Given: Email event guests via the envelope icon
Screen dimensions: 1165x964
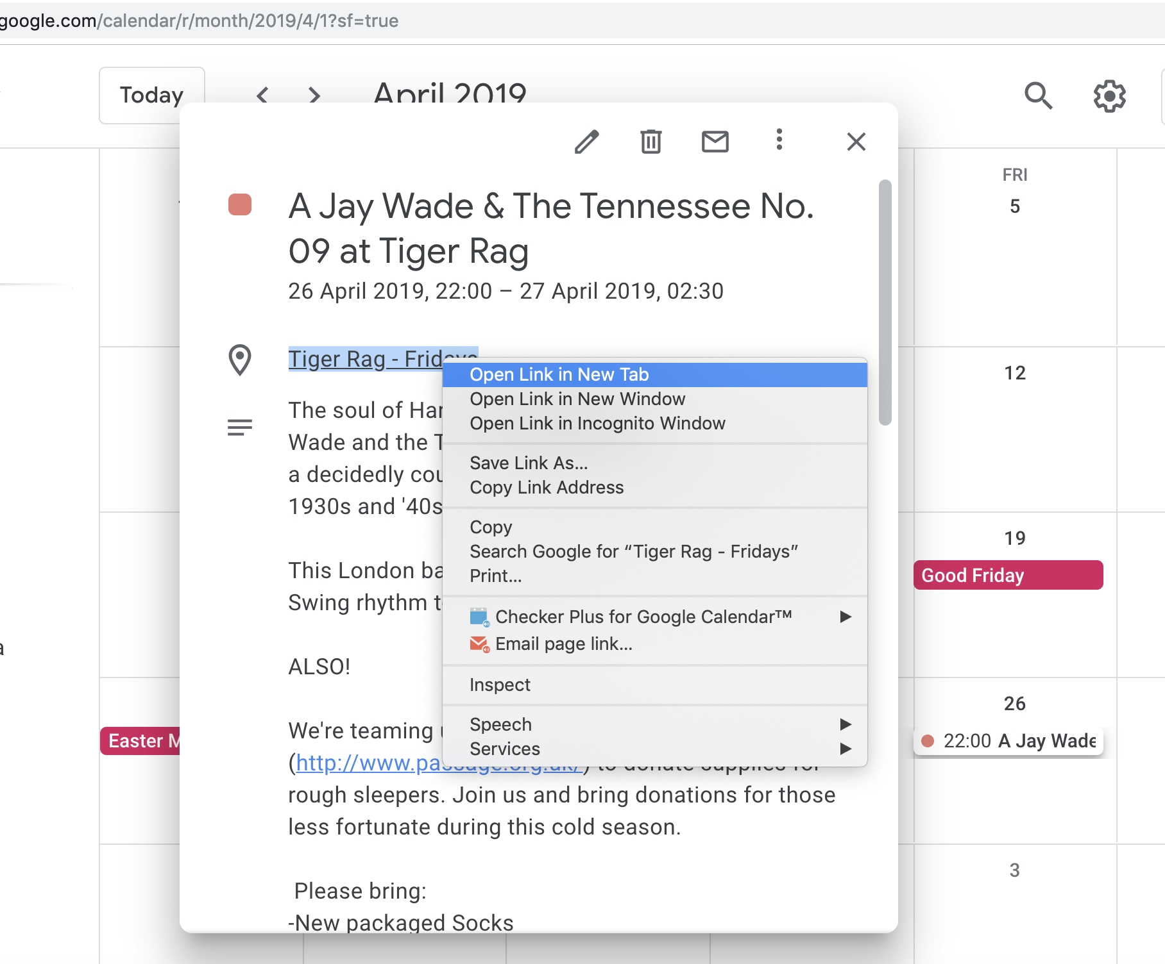Looking at the screenshot, I should (715, 142).
